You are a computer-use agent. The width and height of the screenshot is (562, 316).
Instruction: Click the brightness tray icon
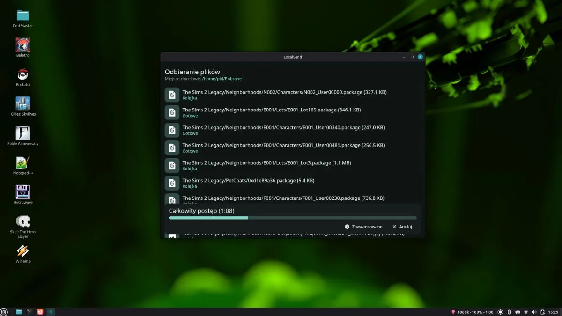coord(501,312)
